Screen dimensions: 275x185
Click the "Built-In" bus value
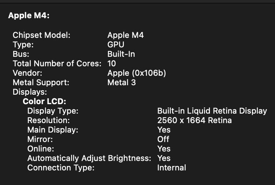(121, 54)
